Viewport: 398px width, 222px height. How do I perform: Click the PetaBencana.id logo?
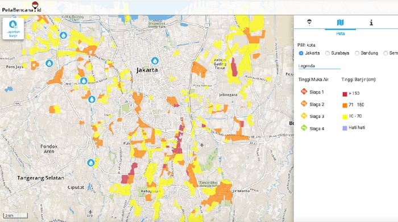coord(22,7)
